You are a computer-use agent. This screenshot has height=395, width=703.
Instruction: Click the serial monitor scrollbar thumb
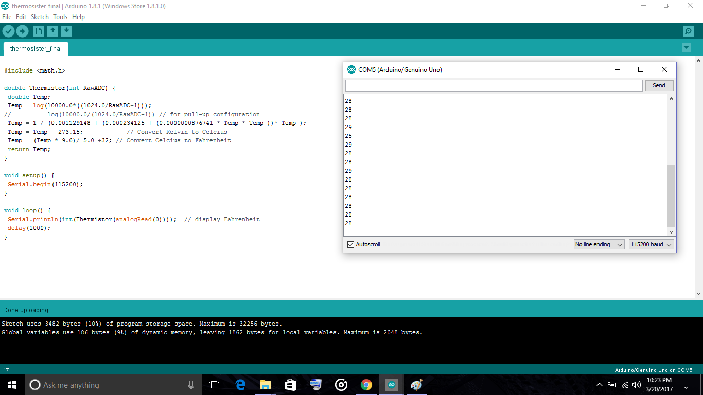[671, 195]
